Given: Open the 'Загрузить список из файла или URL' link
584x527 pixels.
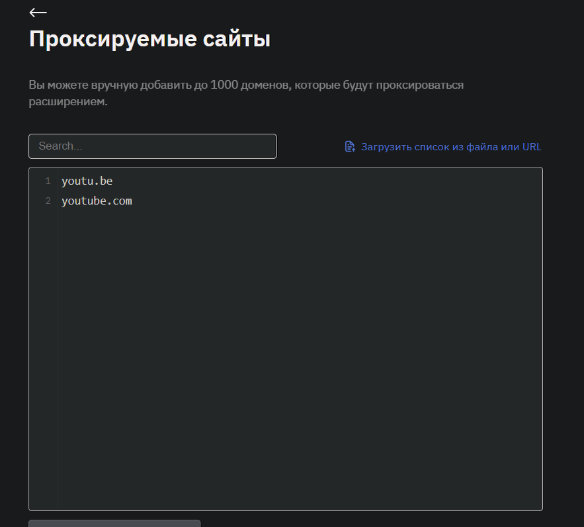Looking at the screenshot, I should point(450,146).
